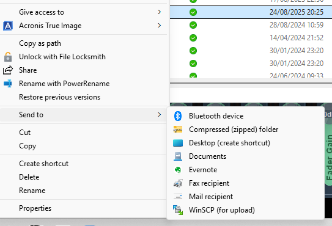332x226 pixels.
Task: Click the Fax recipient printer icon
Action: pyautogui.click(x=178, y=183)
